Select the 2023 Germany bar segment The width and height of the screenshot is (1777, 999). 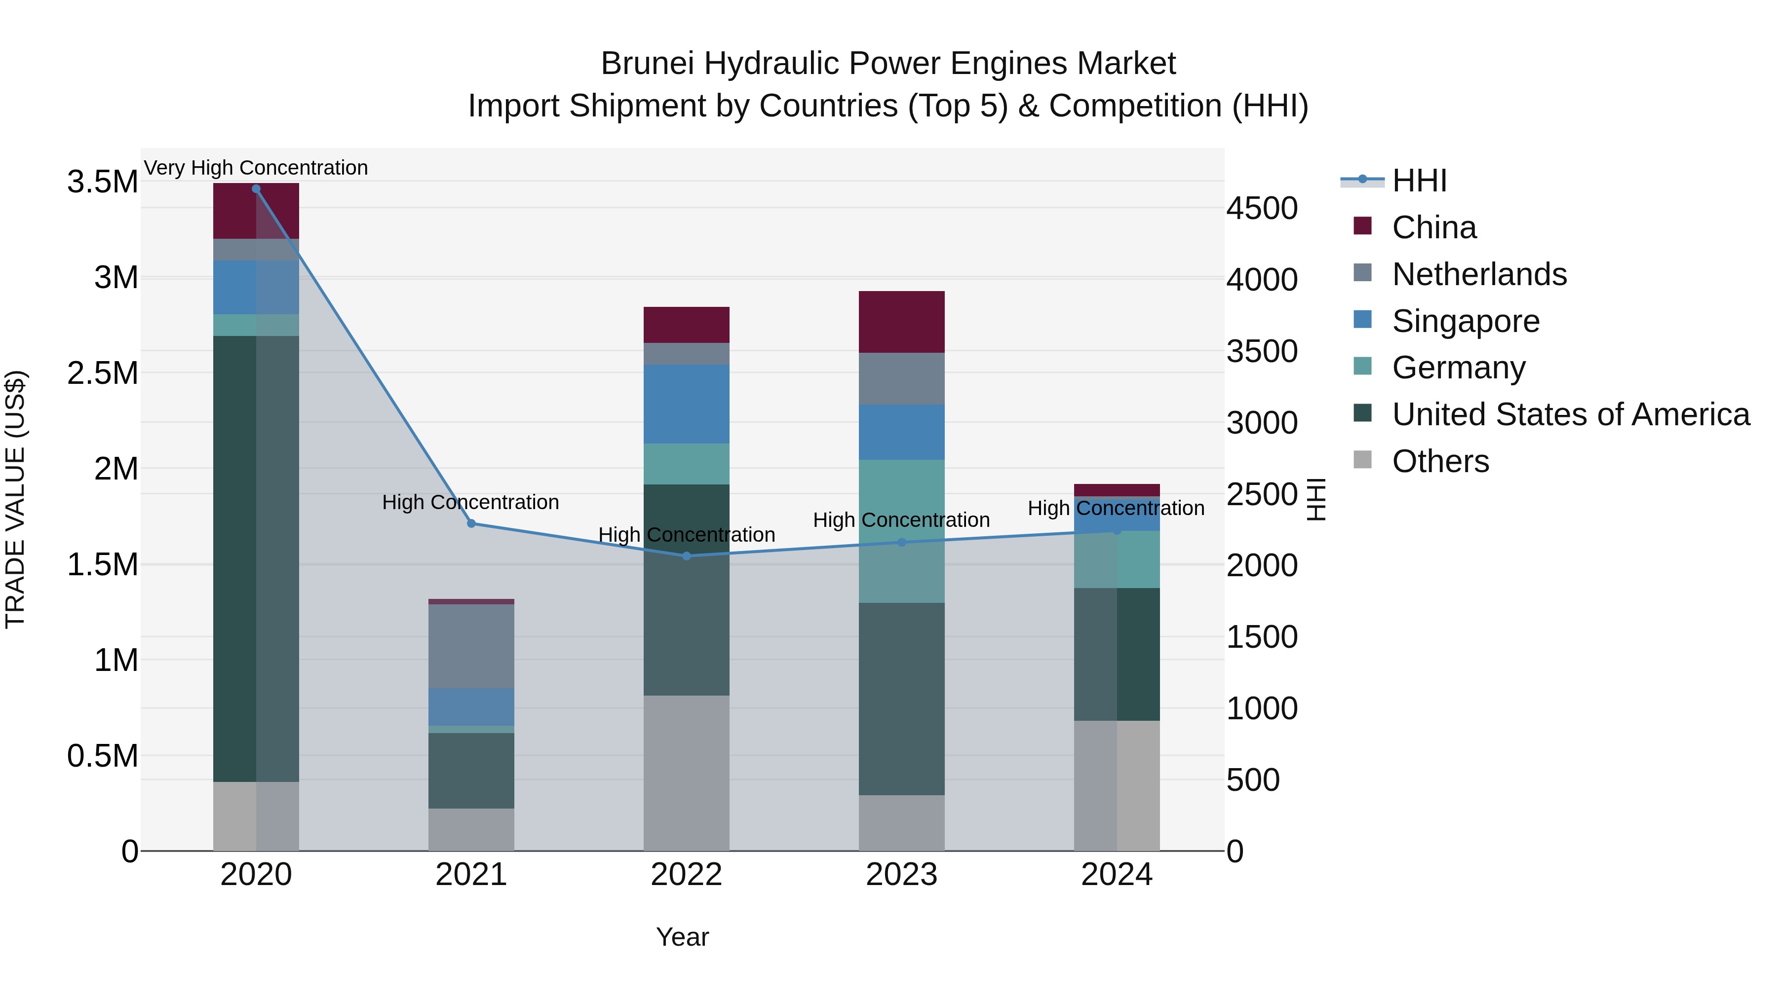tap(902, 531)
